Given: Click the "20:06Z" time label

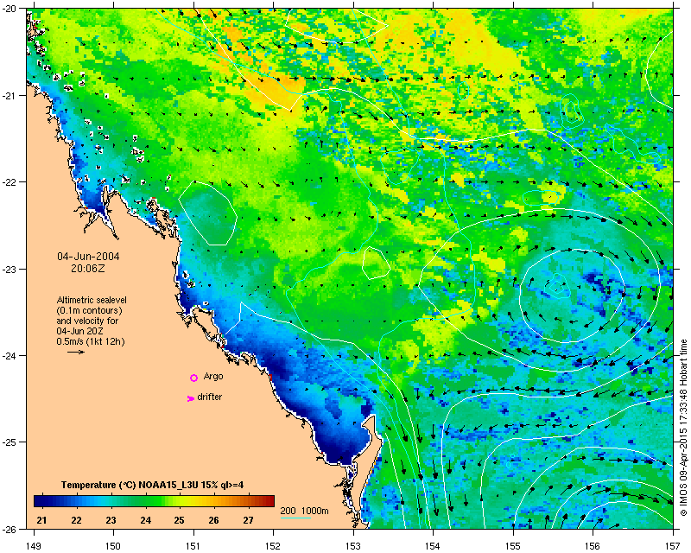Looking at the screenshot, I should pos(88,268).
